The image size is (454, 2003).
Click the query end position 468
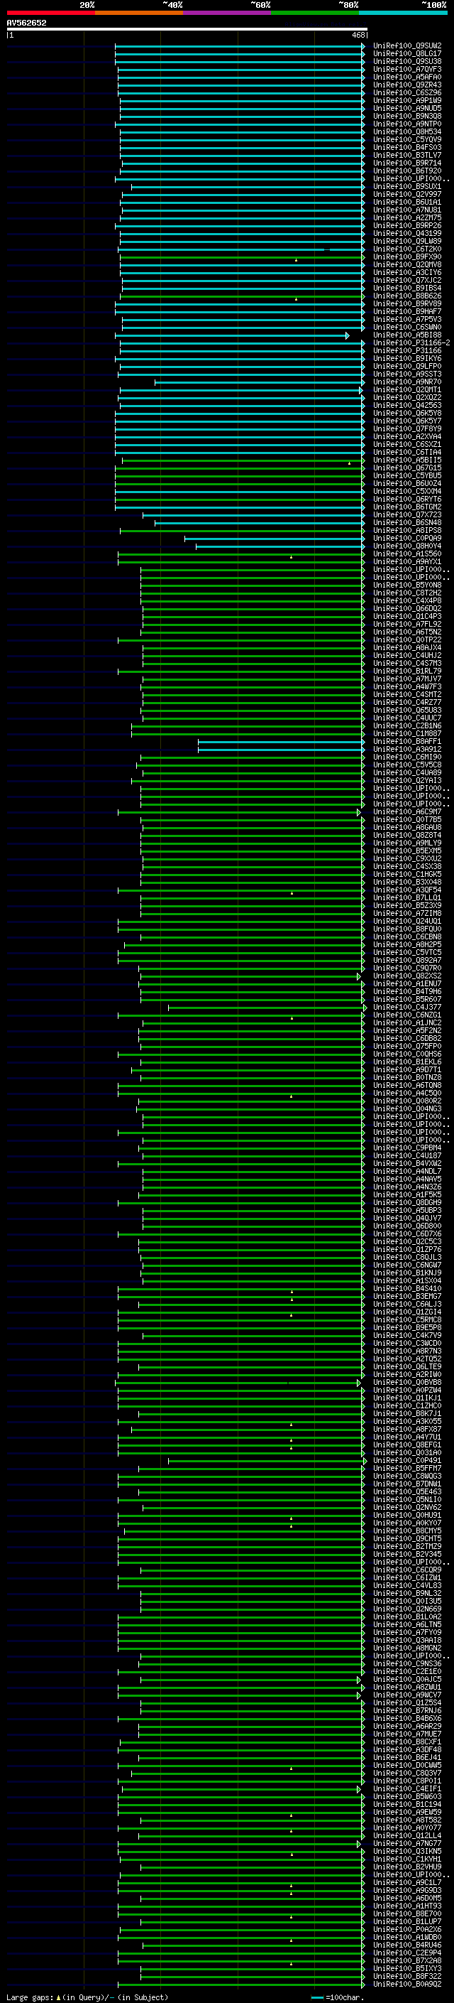(x=358, y=35)
